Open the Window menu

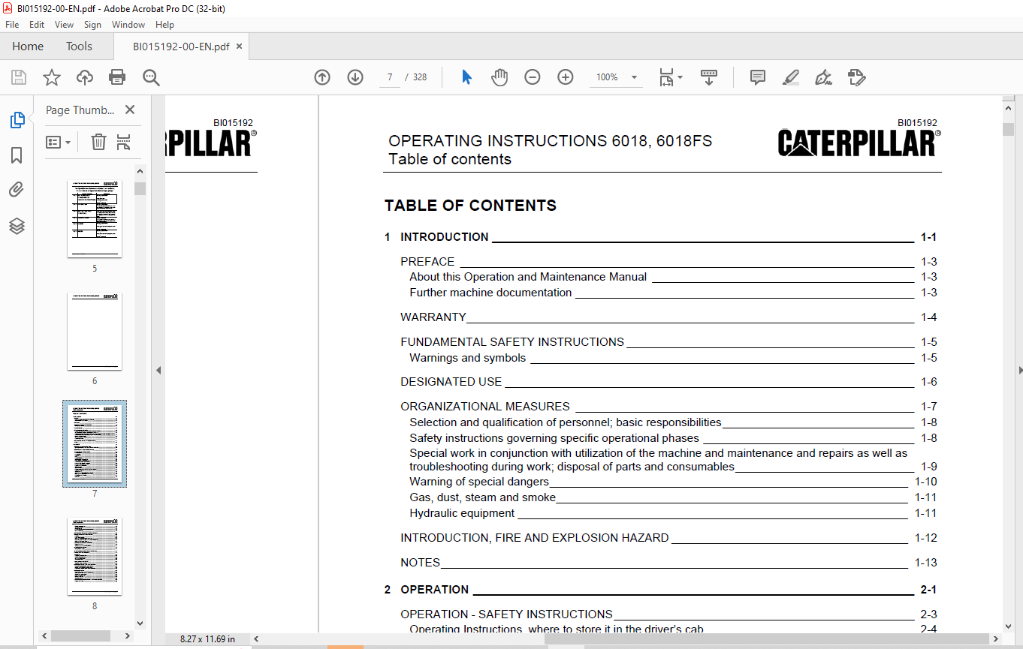pyautogui.click(x=128, y=25)
